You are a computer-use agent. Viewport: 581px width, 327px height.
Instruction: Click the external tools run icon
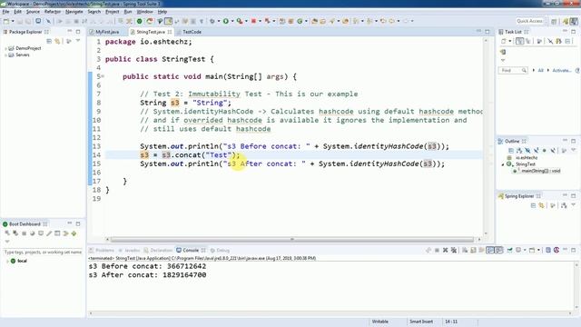[x=240, y=21]
